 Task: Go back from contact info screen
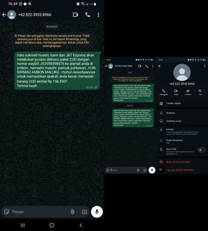point(159,66)
